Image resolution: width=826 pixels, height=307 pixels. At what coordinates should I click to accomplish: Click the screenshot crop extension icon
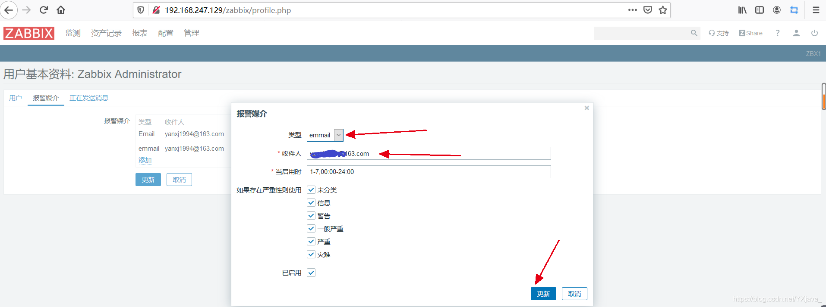(x=794, y=10)
